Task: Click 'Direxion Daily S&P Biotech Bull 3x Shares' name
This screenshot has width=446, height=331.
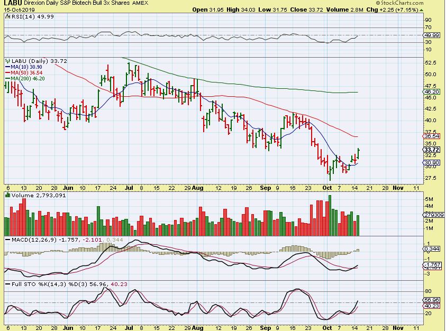Action: click(77, 3)
